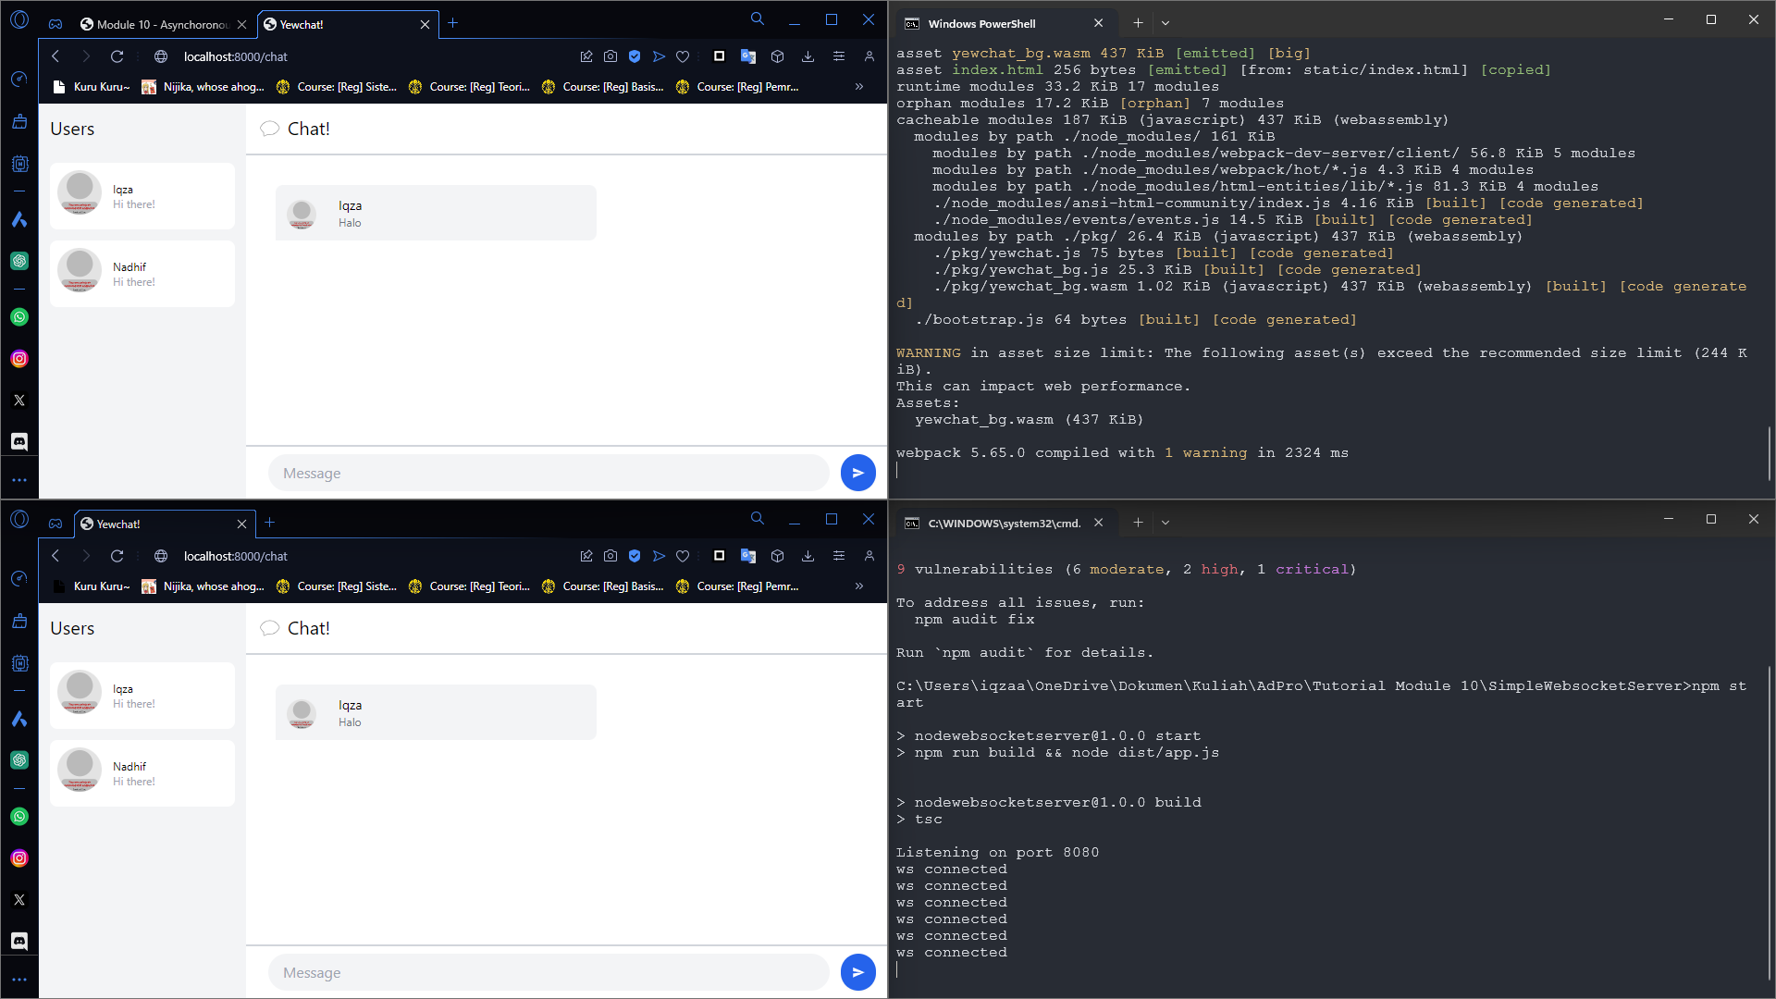The image size is (1776, 999).
Task: Add new tab in PowerShell window
Action: 1138,23
